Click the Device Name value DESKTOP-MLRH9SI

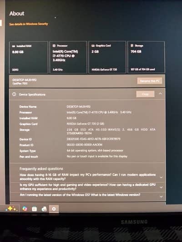(x=79, y=107)
